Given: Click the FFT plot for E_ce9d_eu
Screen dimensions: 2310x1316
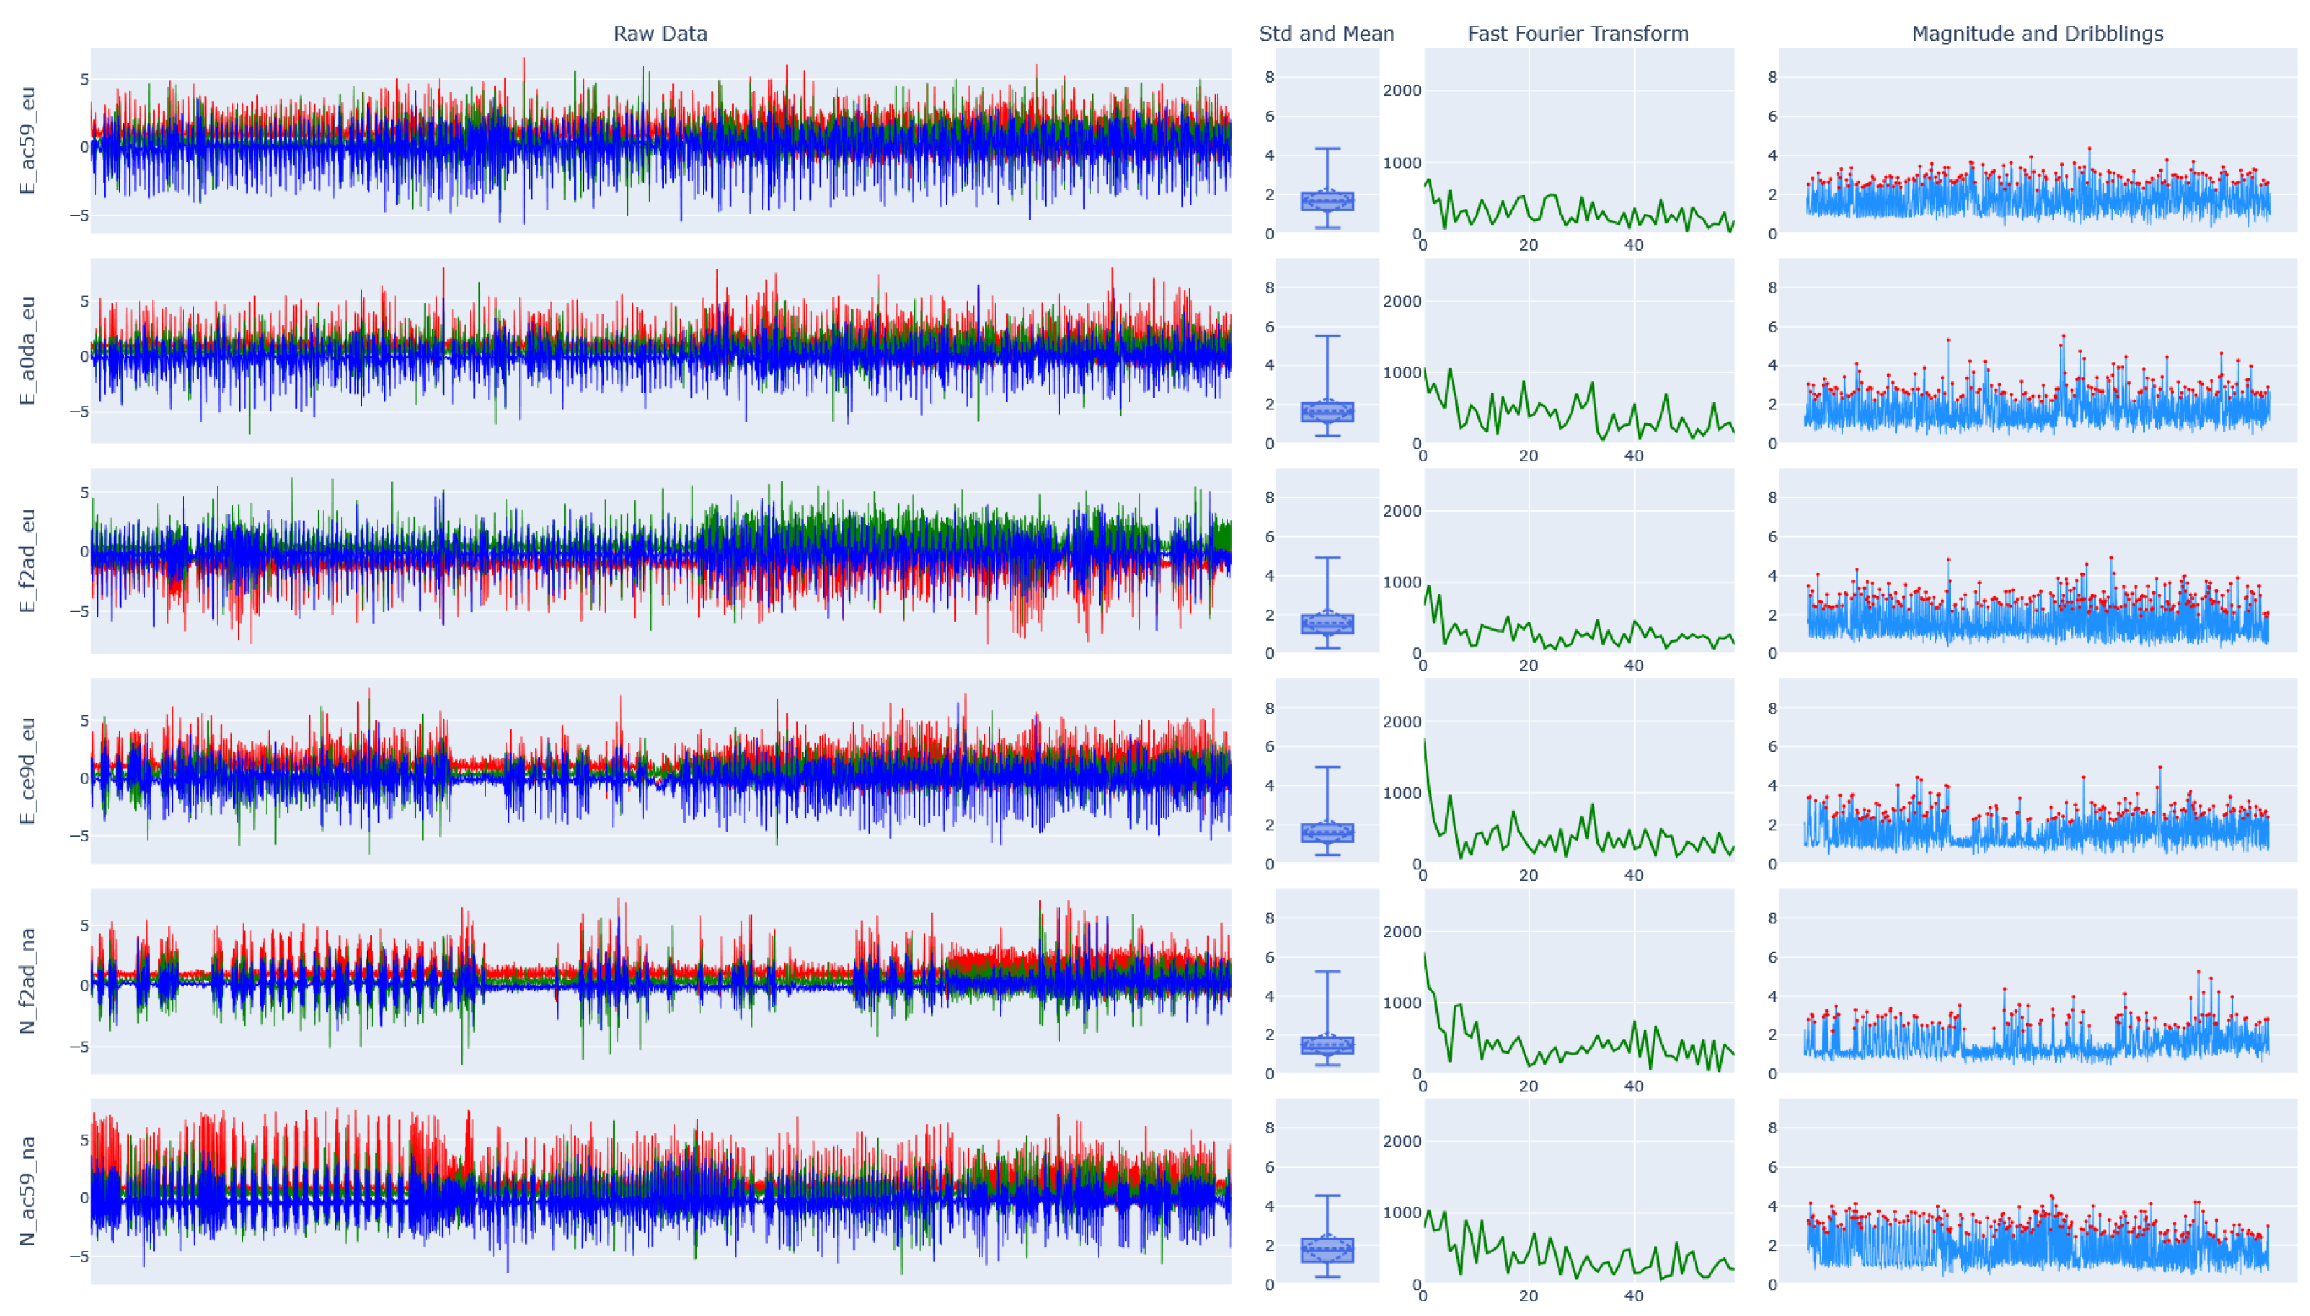Looking at the screenshot, I should [x=1578, y=771].
